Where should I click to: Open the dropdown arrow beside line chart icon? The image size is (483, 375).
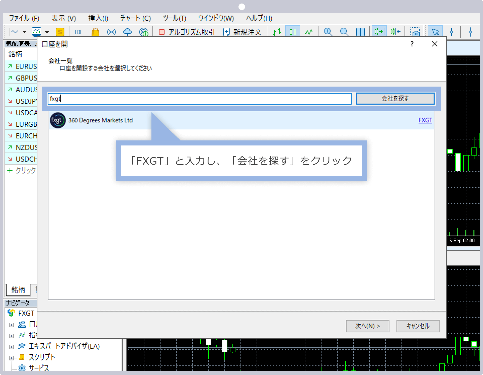24,32
